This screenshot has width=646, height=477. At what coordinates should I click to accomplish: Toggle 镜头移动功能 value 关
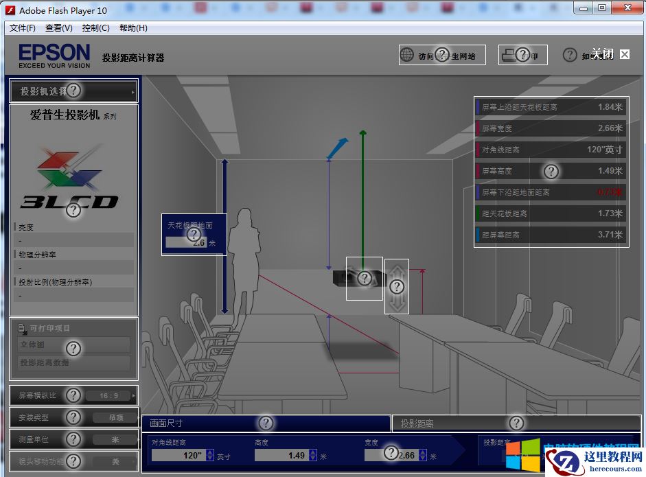(x=116, y=461)
